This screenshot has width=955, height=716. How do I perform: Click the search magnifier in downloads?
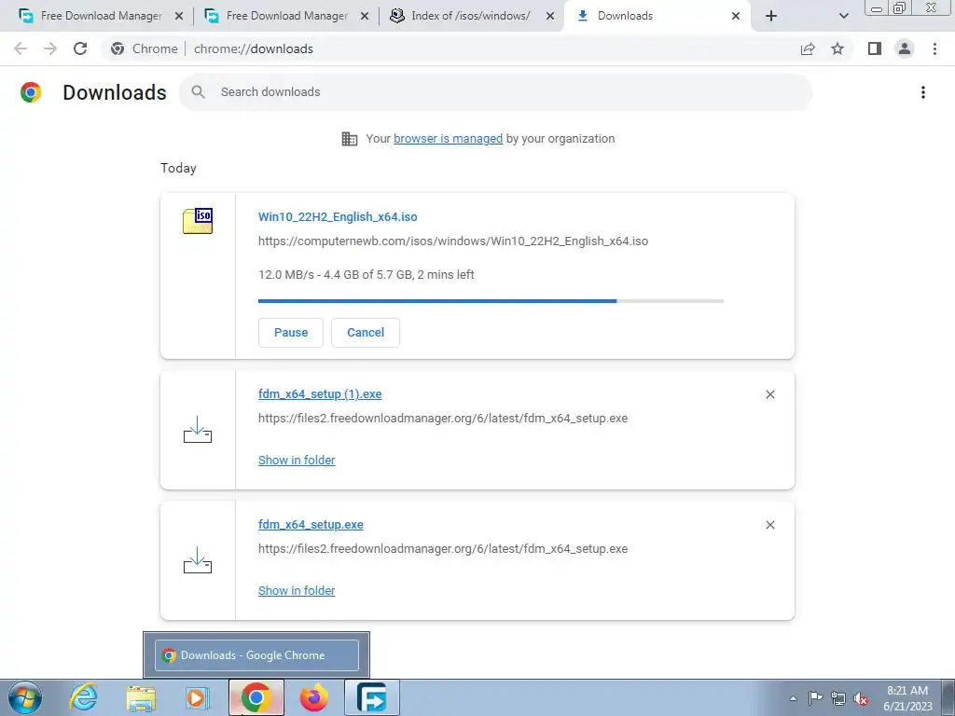[x=198, y=92]
